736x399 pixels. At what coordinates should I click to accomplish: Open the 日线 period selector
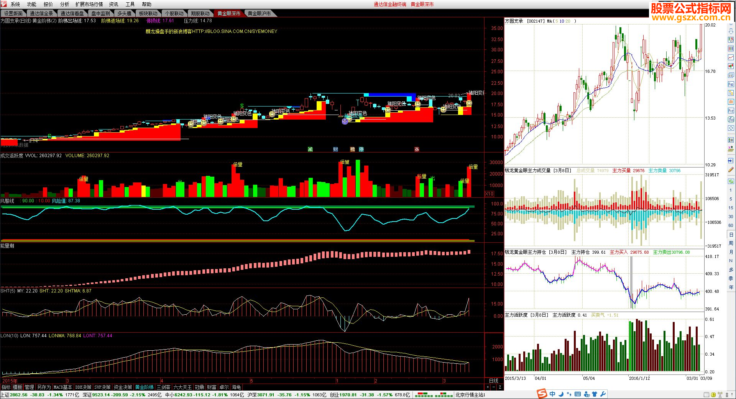click(x=494, y=381)
